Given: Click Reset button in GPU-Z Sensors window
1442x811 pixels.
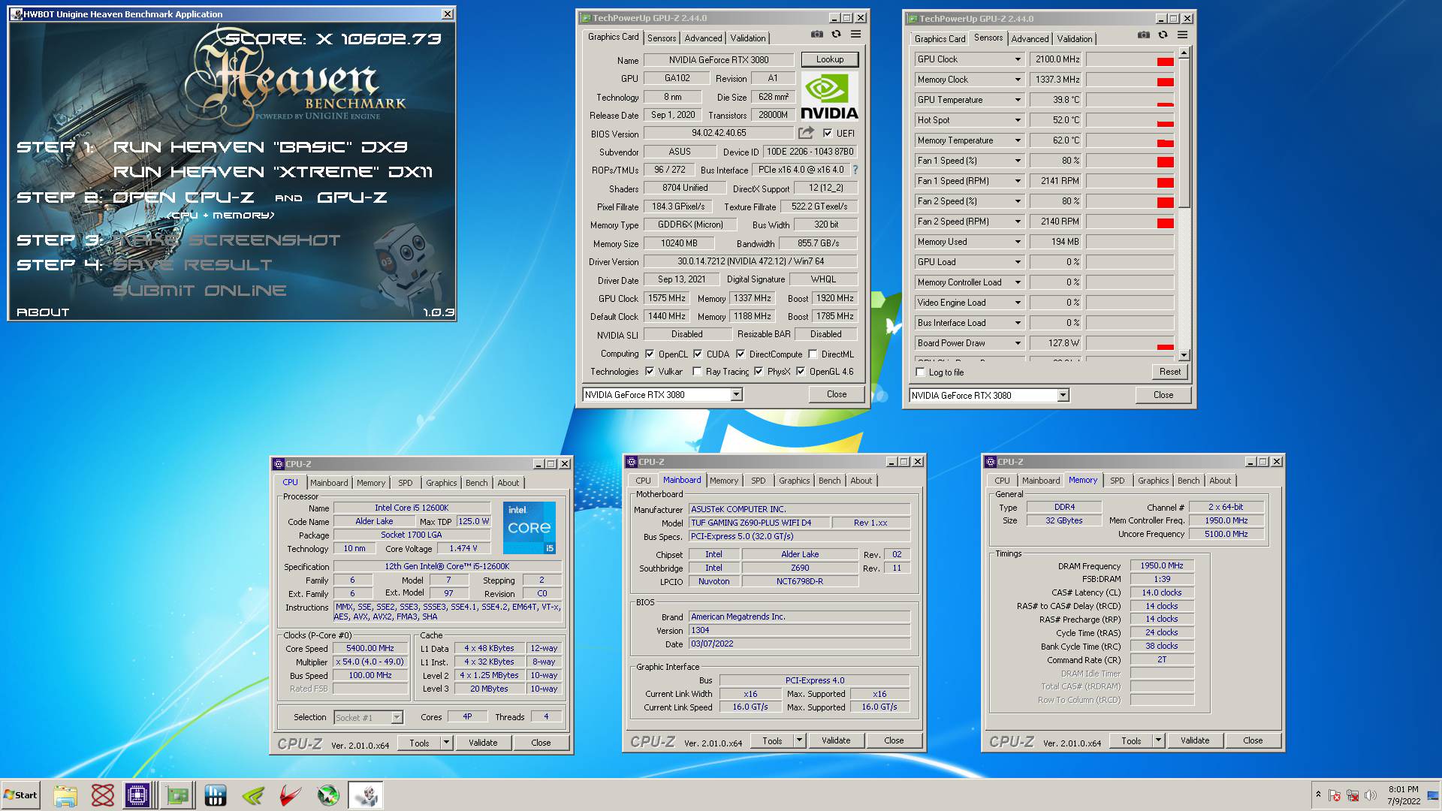Looking at the screenshot, I should click(x=1169, y=372).
